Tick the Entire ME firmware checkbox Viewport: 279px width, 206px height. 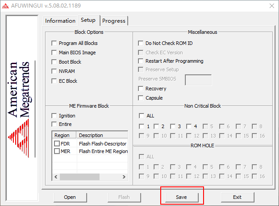coord(54,124)
